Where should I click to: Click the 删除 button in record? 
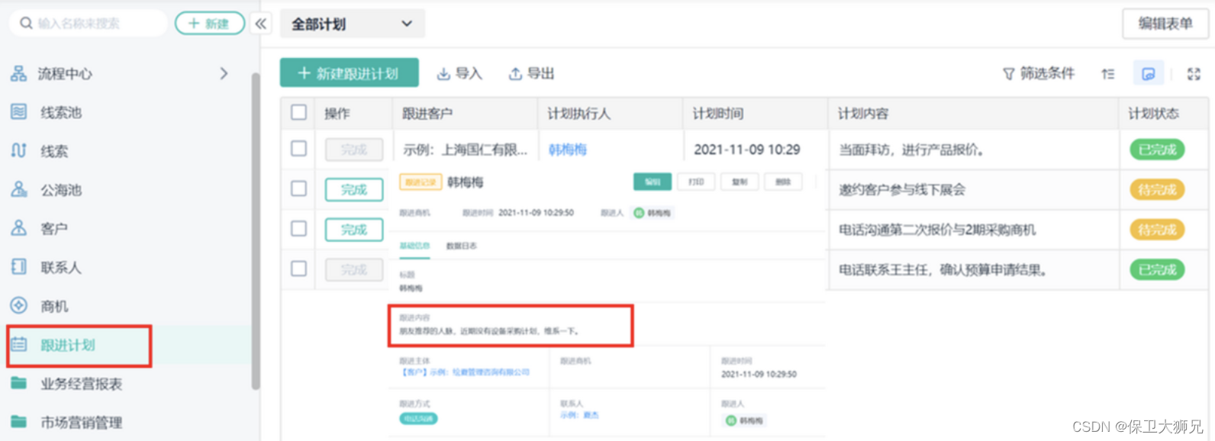[783, 182]
